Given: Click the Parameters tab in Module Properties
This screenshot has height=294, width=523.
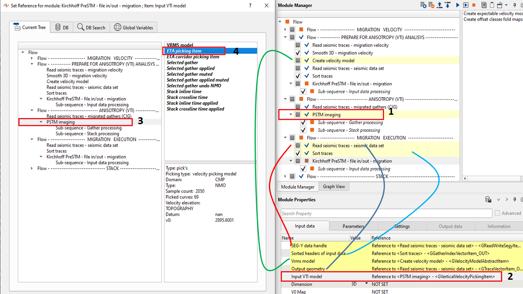Looking at the screenshot, I should (x=353, y=226).
